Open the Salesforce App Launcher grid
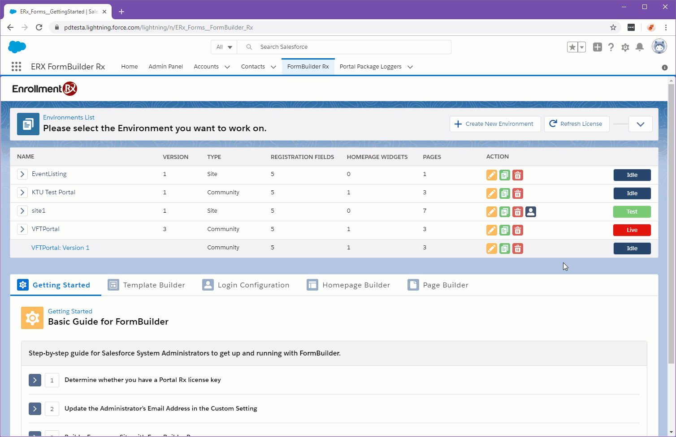This screenshot has width=676, height=437. tap(17, 67)
